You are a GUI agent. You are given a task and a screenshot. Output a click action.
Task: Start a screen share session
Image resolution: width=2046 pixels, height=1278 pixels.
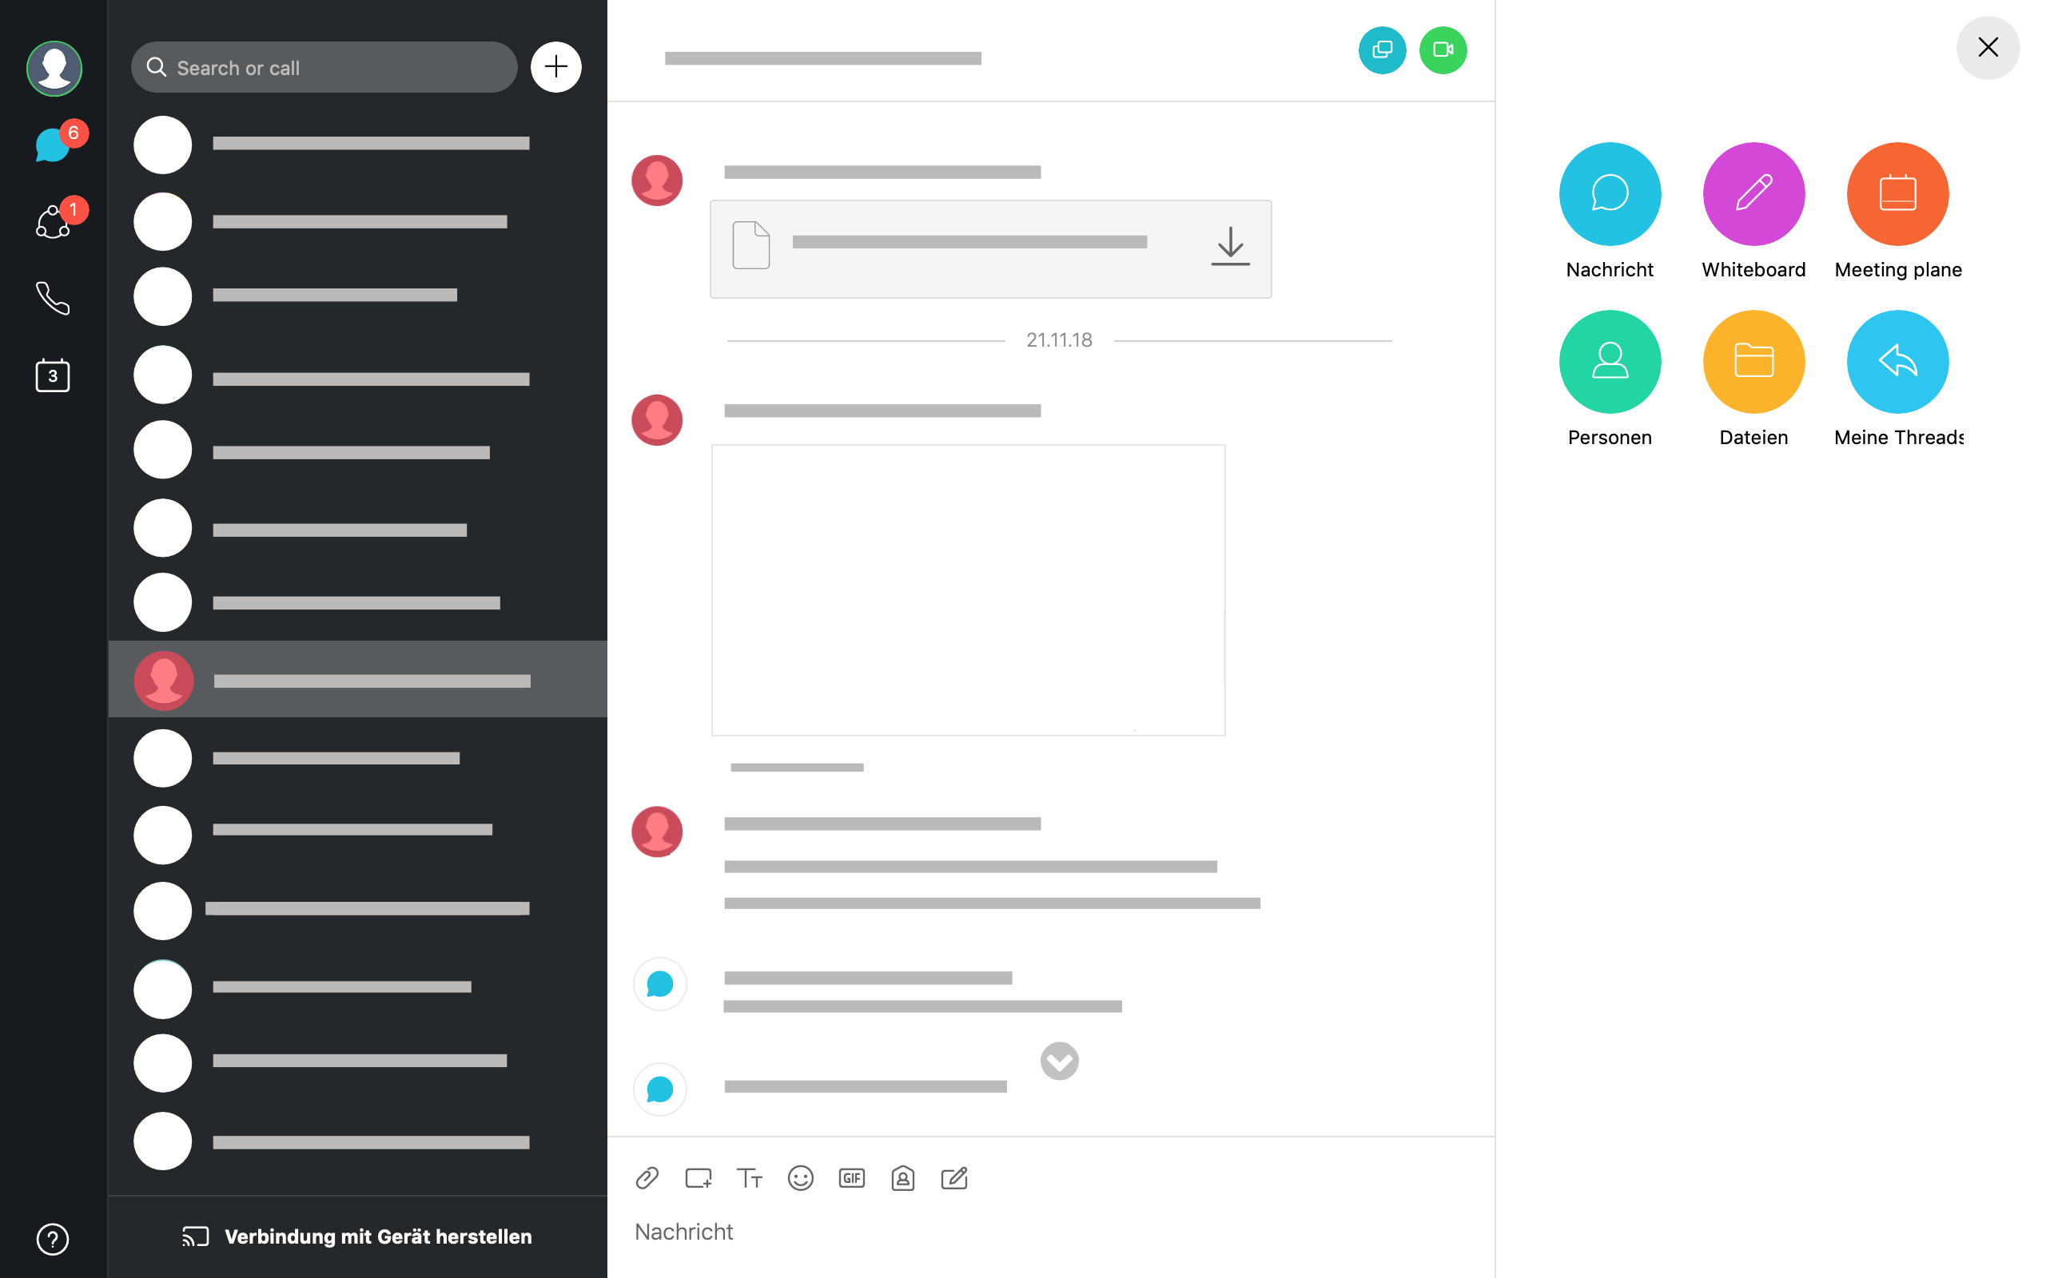tap(1382, 49)
